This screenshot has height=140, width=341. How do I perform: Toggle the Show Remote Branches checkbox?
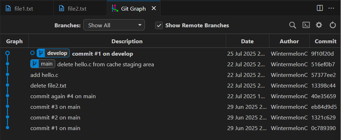click(159, 26)
